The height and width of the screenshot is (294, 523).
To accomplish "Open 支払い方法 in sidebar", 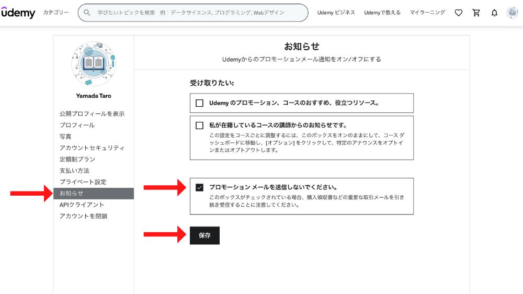I will pos(74,171).
